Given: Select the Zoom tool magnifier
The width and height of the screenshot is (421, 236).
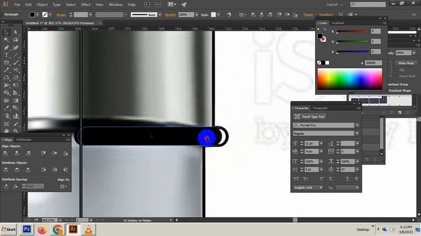Looking at the screenshot, I should 16,130.
